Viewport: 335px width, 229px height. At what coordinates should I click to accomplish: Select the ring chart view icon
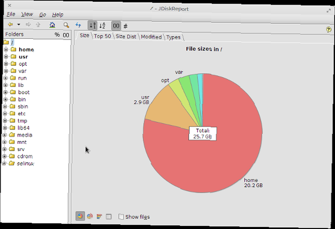[x=90, y=216]
